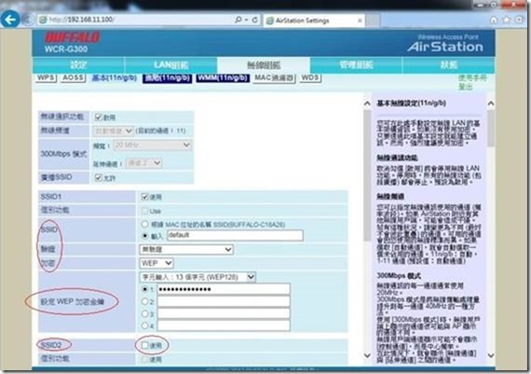Screen dimensions: 531x374
Task: Open the 字元輸入 WEP128 key format dropdown
Action: (197, 277)
